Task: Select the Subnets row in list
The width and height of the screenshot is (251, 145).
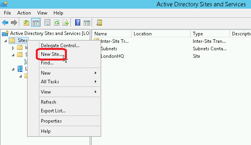Action: point(109,49)
